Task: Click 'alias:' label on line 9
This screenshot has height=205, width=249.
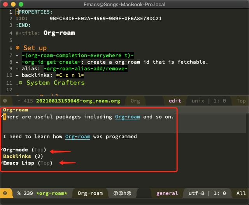Action: [31, 69]
